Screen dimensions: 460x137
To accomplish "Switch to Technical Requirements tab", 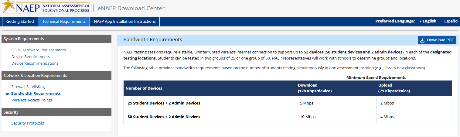I will coord(64,22).
